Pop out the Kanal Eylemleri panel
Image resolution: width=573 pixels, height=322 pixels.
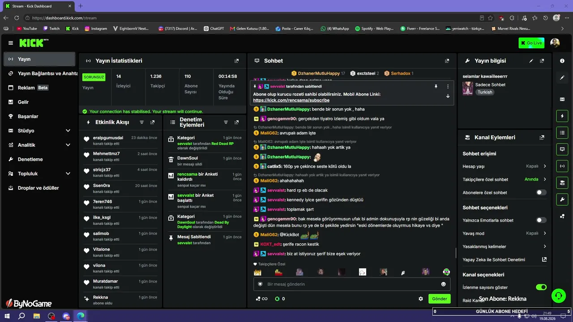click(x=542, y=138)
